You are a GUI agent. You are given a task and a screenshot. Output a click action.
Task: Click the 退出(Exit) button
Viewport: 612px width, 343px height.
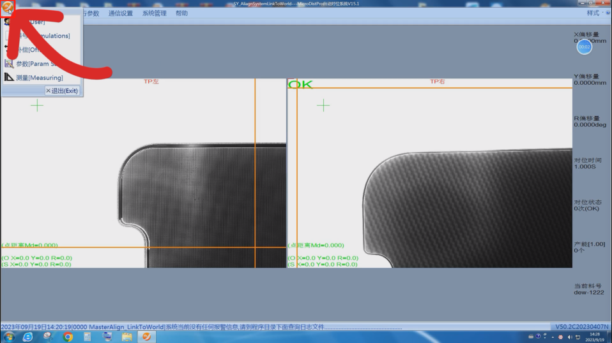tap(62, 91)
